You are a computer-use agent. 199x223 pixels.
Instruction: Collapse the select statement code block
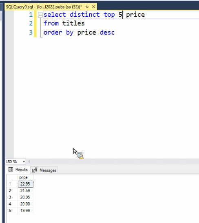40,15
